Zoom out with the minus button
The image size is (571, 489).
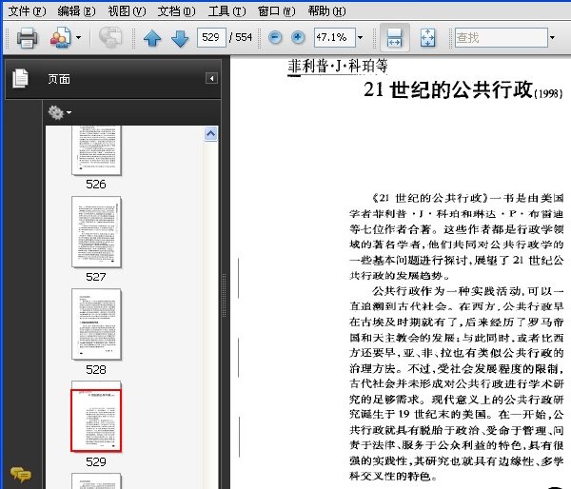point(275,37)
